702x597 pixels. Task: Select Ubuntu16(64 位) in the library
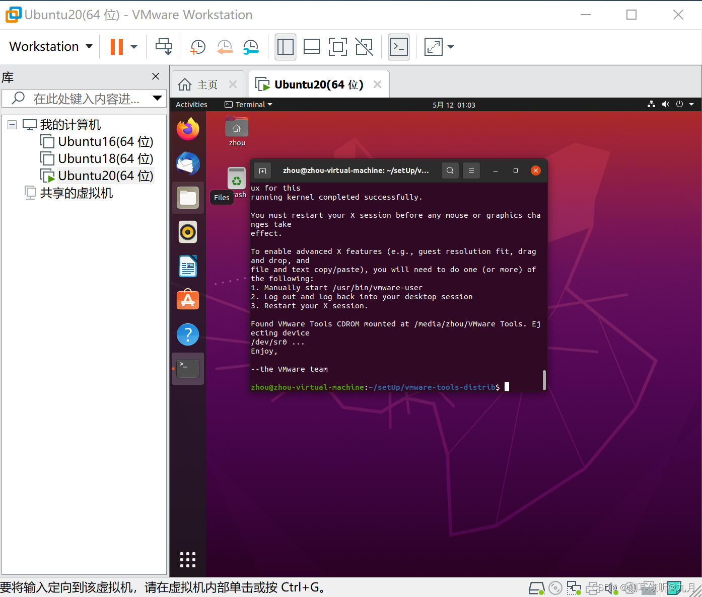pyautogui.click(x=97, y=142)
